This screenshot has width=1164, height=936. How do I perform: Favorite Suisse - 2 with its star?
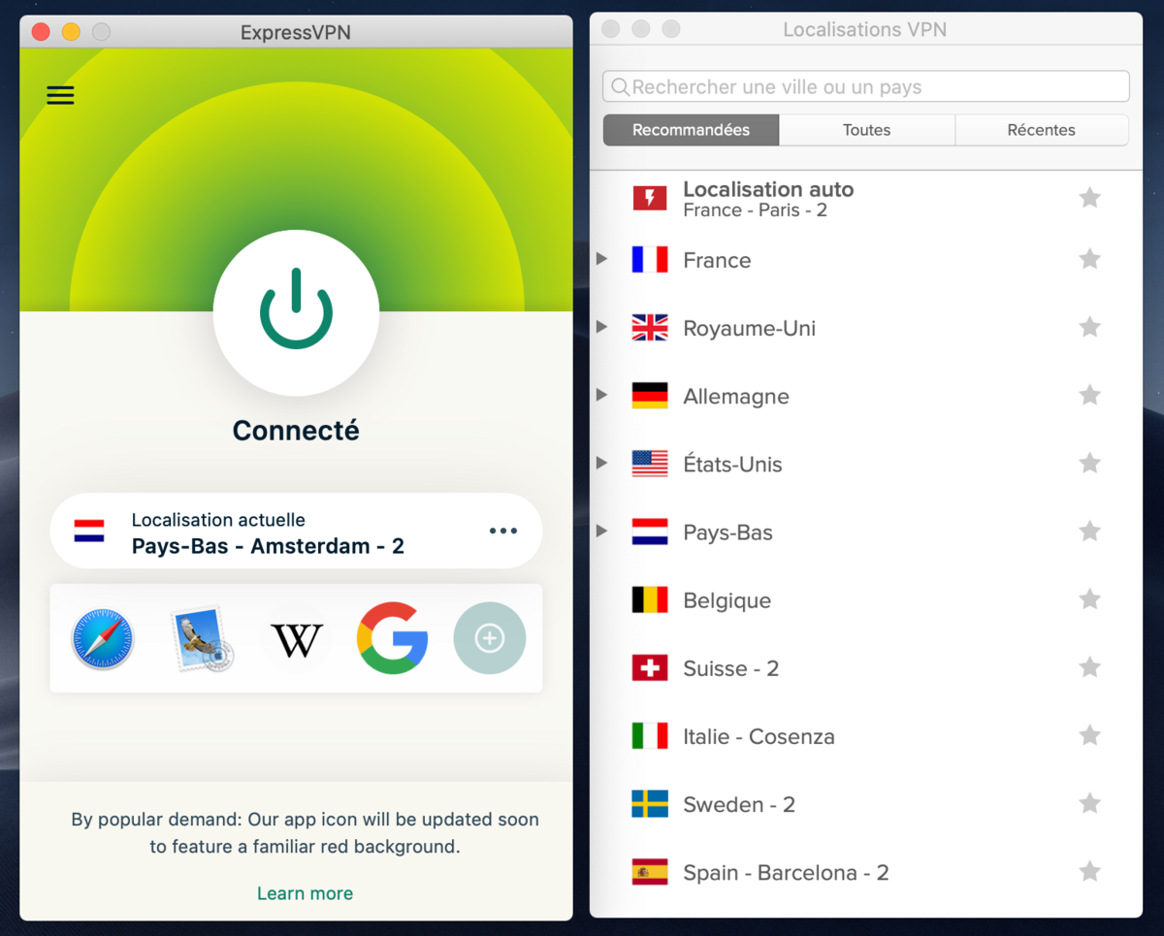1089,667
